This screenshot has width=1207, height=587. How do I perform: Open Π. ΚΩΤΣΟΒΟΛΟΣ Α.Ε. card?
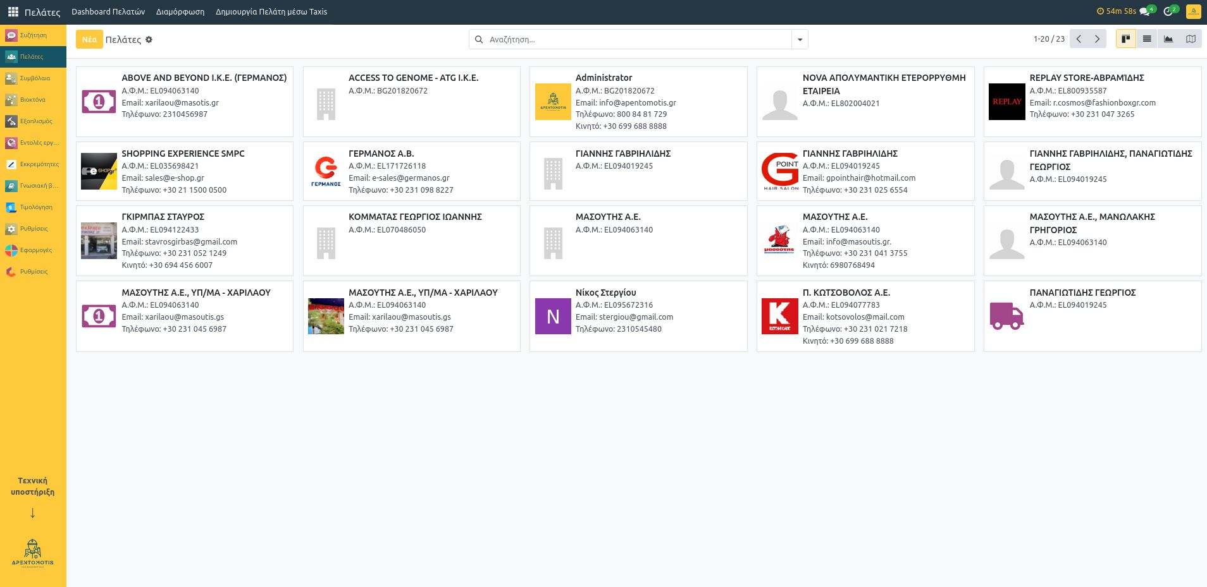tap(865, 316)
